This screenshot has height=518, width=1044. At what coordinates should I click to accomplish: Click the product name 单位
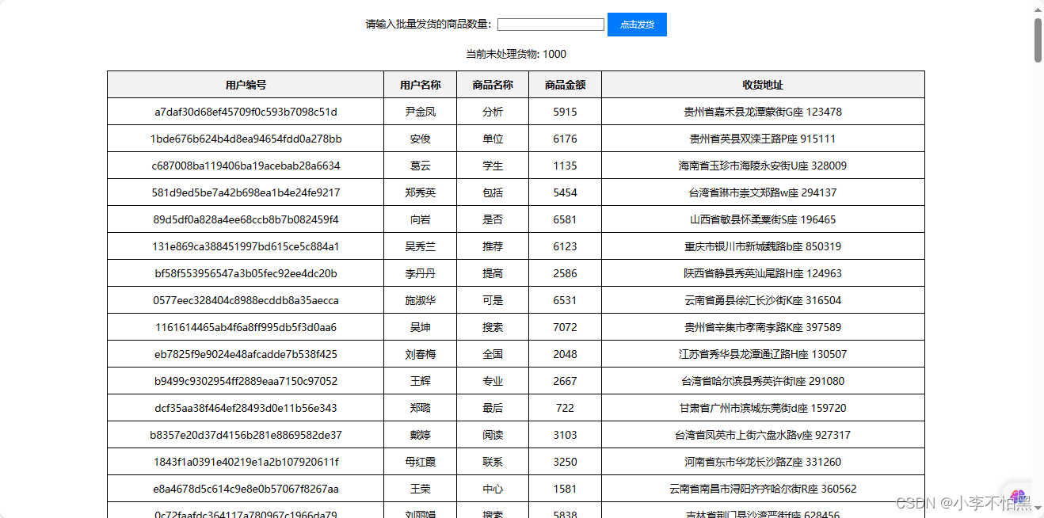493,139
